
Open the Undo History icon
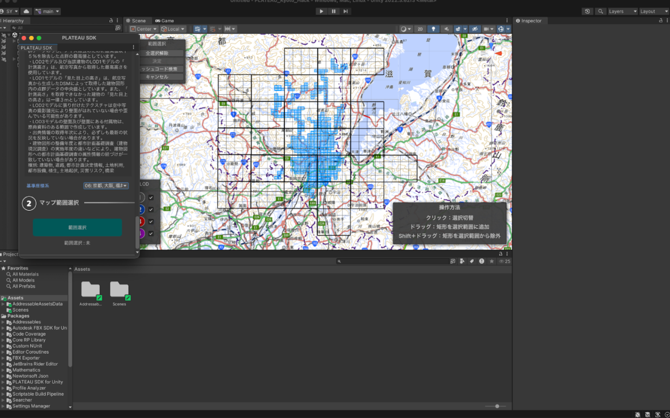click(x=587, y=12)
